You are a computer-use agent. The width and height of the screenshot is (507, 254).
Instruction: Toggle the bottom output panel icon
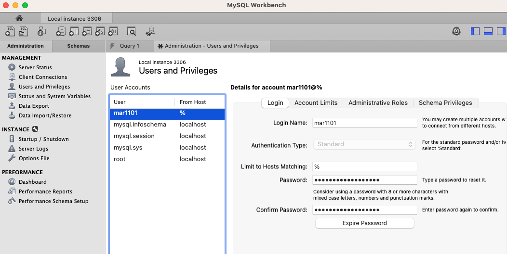pos(488,31)
